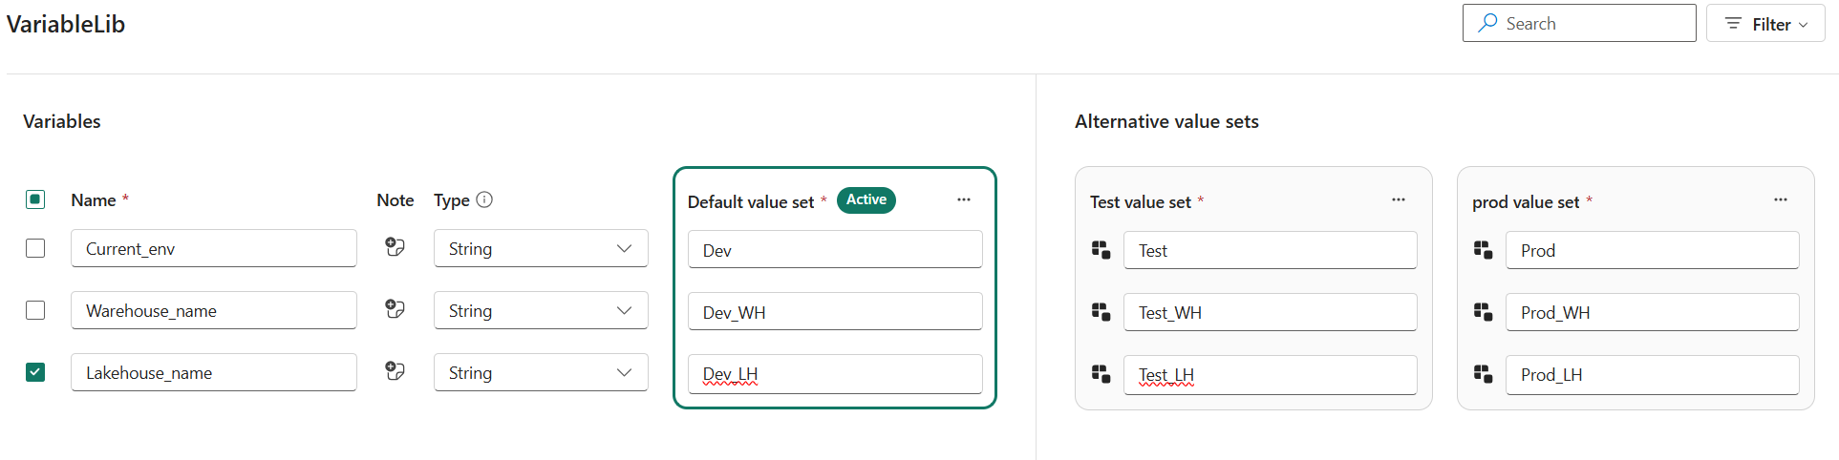The image size is (1839, 460).
Task: Open Type dropdown for Warehouse_name
Action: point(541,310)
